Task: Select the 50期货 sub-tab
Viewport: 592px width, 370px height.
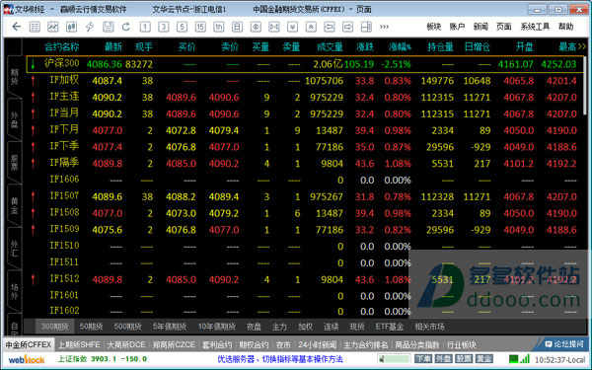Action: (x=92, y=327)
